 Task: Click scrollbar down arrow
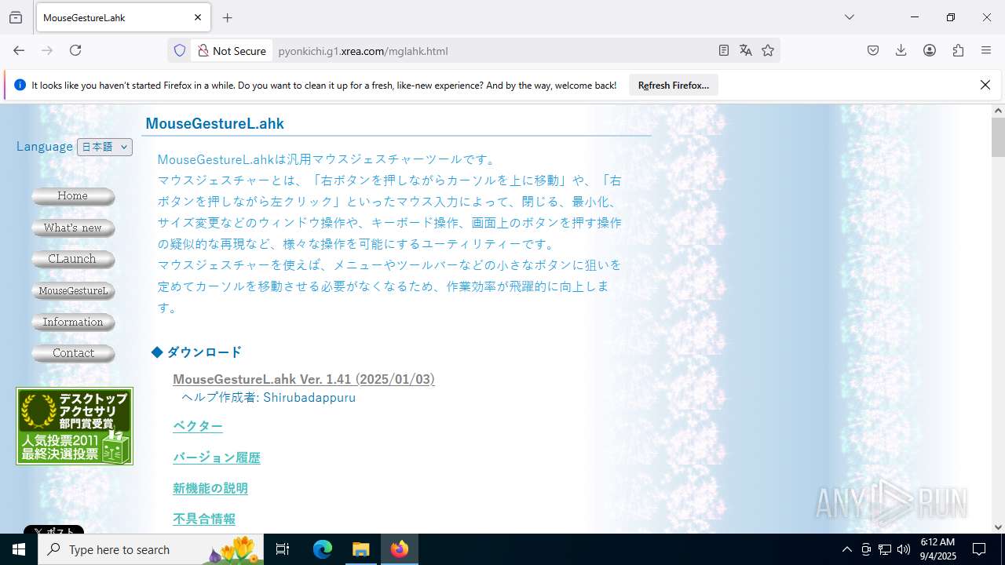click(x=998, y=527)
